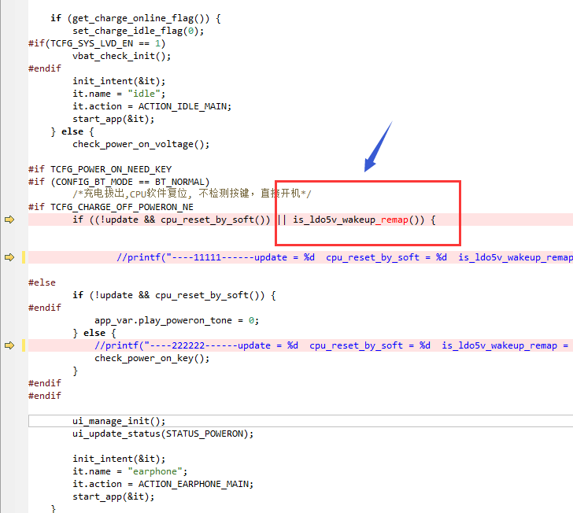Click the get_charge_online_flag call
This screenshot has width=573, height=513.
[x=141, y=18]
